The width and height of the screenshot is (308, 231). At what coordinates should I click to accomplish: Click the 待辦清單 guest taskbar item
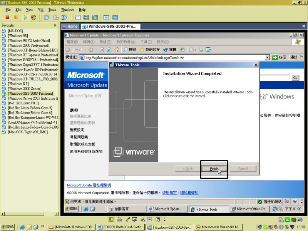click(x=127, y=209)
